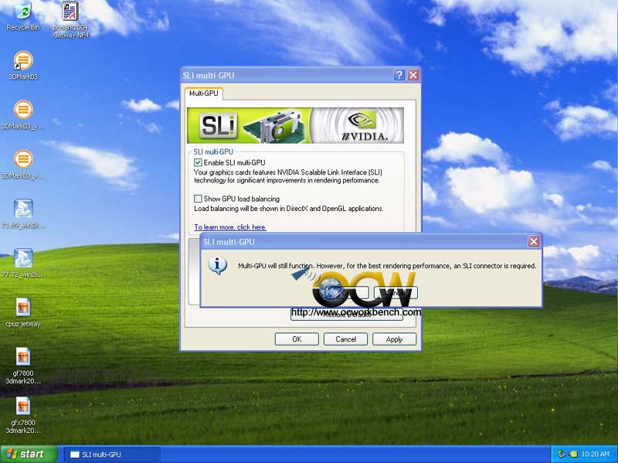The image size is (618, 463).
Task: Open the Windows Start menu
Action: (x=29, y=454)
